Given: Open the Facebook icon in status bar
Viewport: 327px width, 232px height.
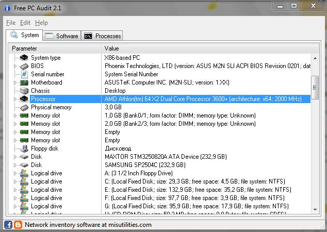Looking at the screenshot, I should pyautogui.click(x=8, y=225).
